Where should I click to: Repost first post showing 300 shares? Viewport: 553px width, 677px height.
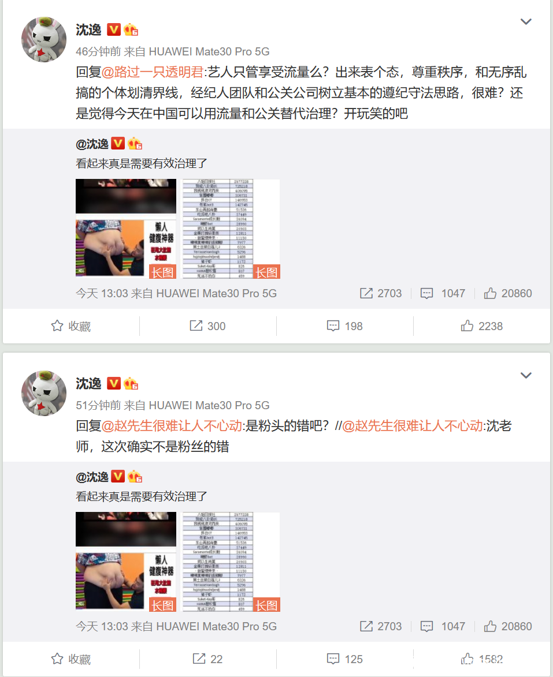207,326
